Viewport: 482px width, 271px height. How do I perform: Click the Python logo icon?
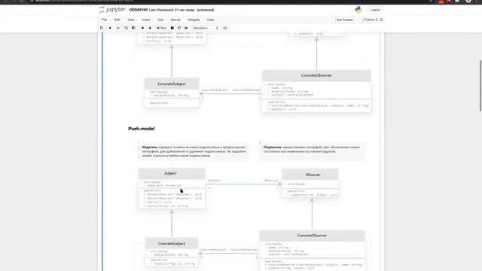(x=358, y=10)
